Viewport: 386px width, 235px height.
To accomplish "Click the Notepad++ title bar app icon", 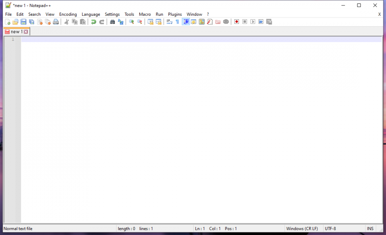I will pos(8,5).
